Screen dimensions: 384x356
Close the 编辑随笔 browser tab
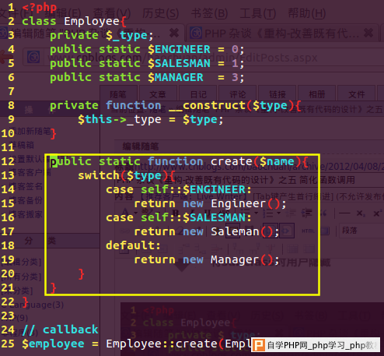(x=174, y=33)
